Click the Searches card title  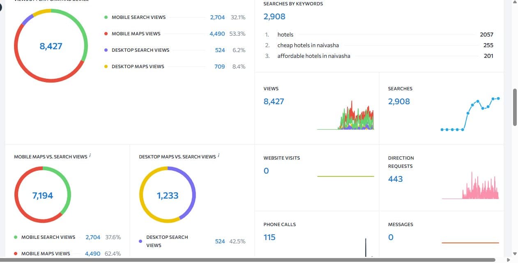400,89
